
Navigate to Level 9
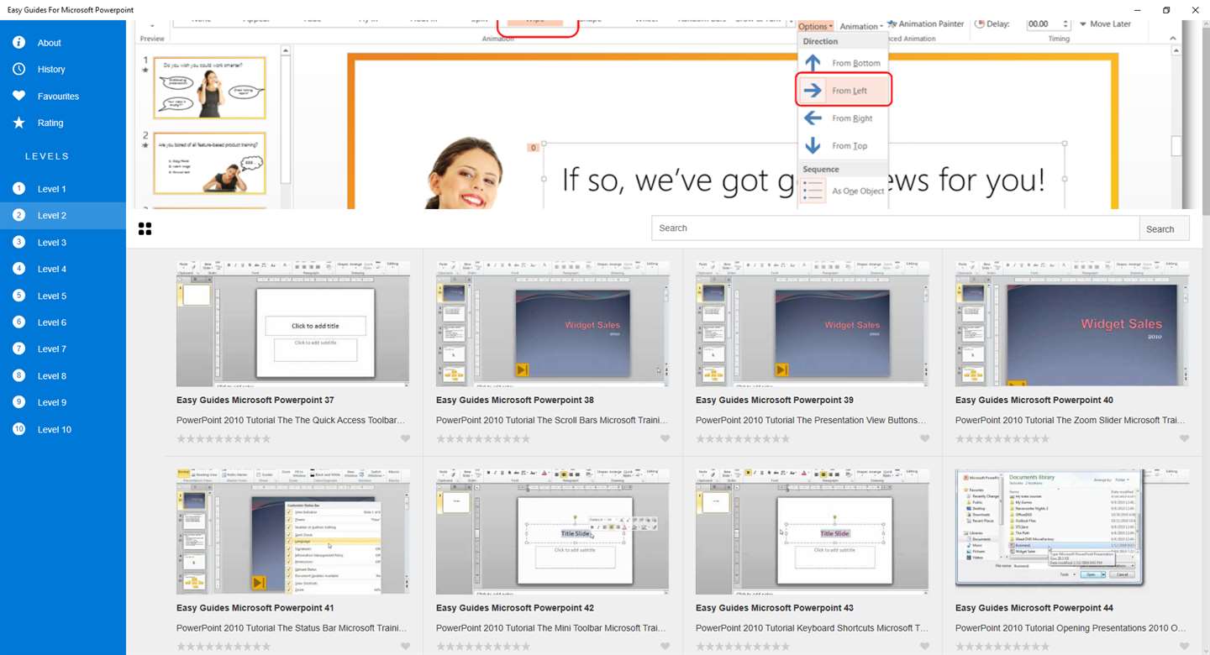(x=63, y=403)
